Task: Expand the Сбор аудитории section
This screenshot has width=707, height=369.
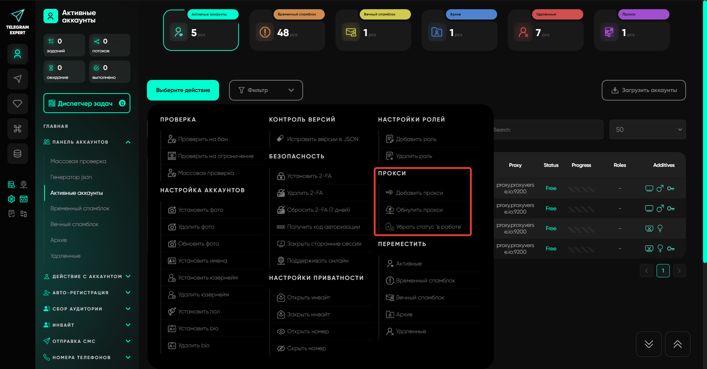Action: 128,309
